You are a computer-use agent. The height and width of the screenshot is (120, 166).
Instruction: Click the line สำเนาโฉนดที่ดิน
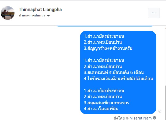pyautogui.click(x=101, y=109)
